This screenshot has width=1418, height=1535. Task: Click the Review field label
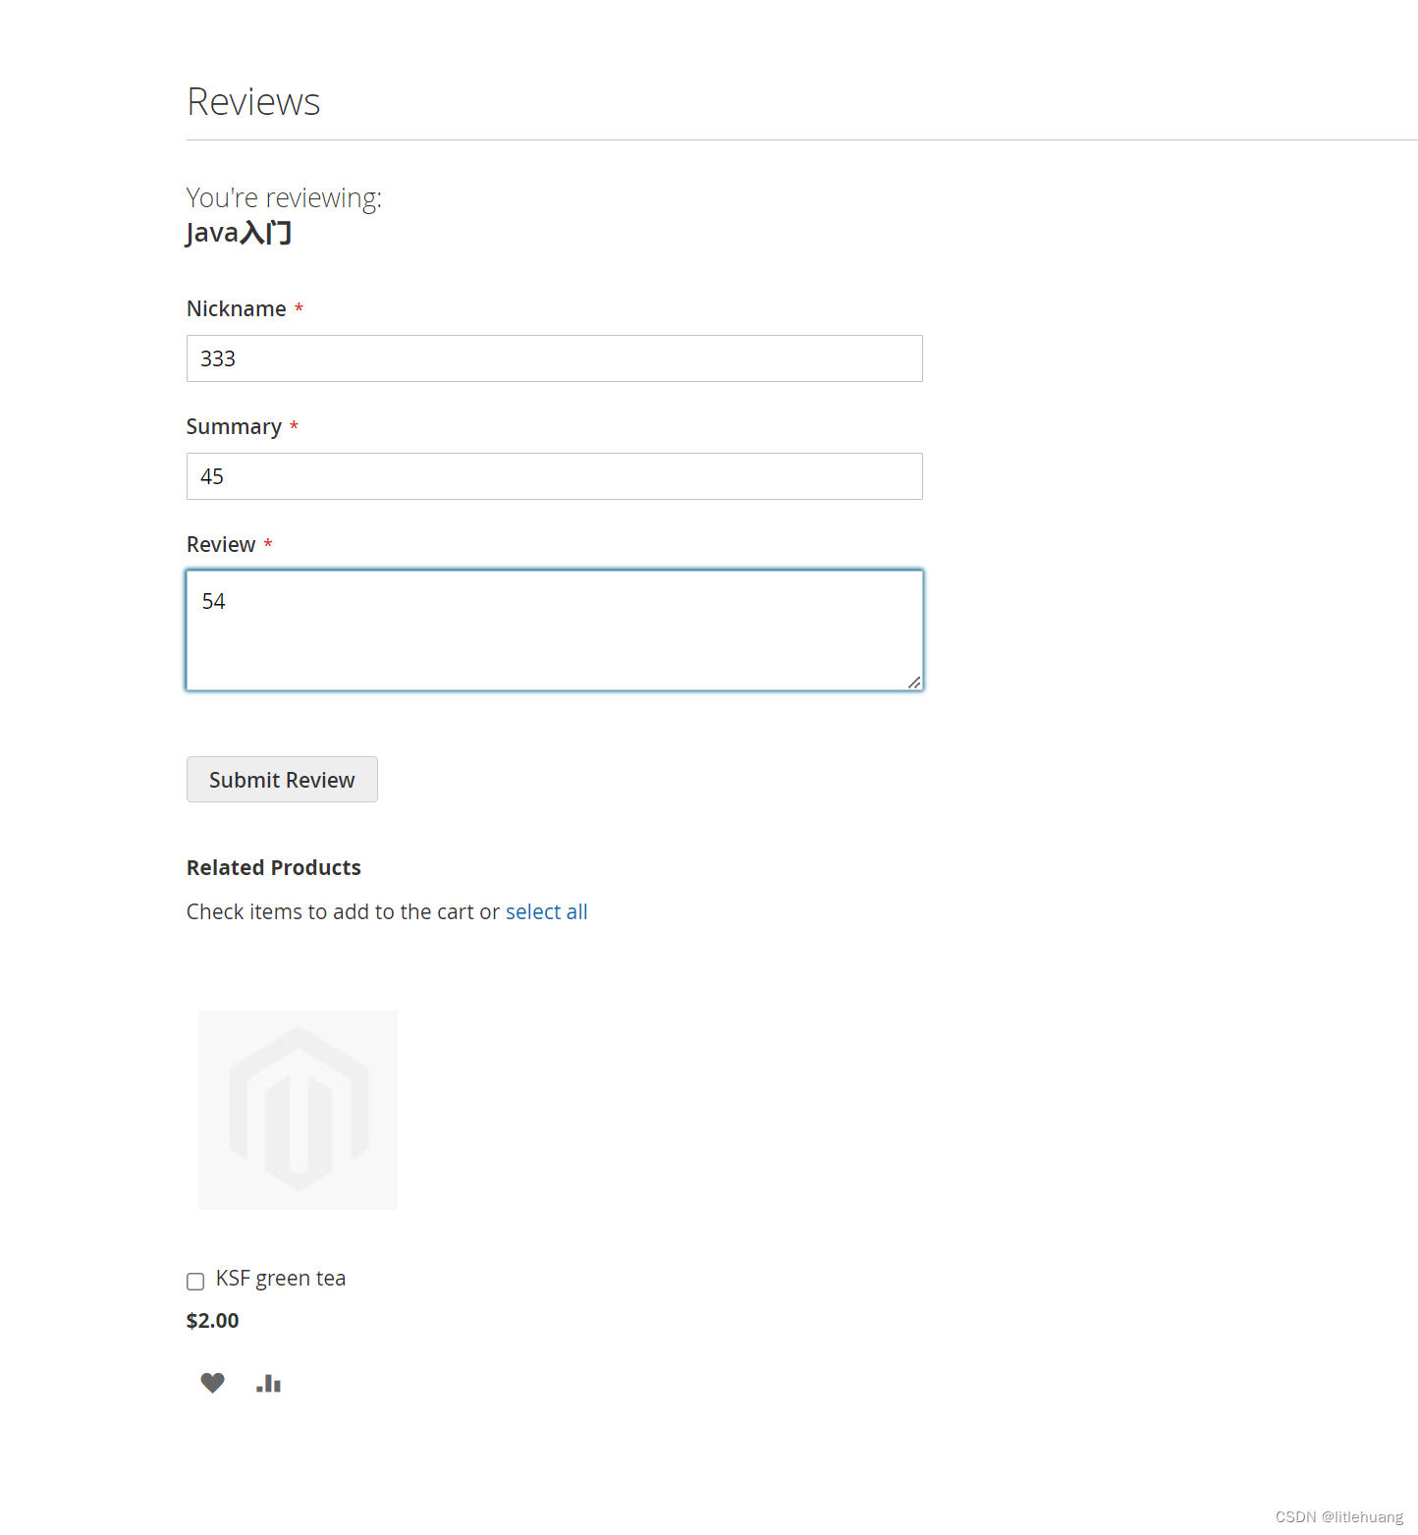tap(221, 544)
